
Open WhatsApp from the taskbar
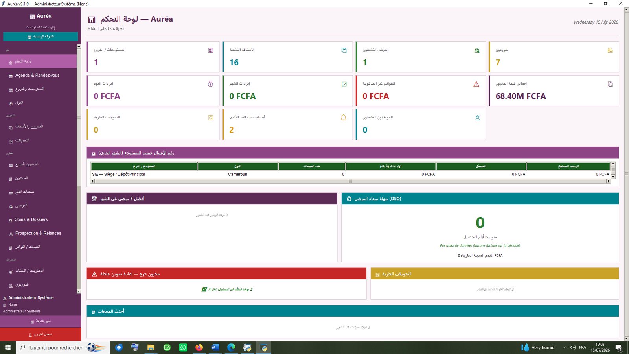coord(183,348)
